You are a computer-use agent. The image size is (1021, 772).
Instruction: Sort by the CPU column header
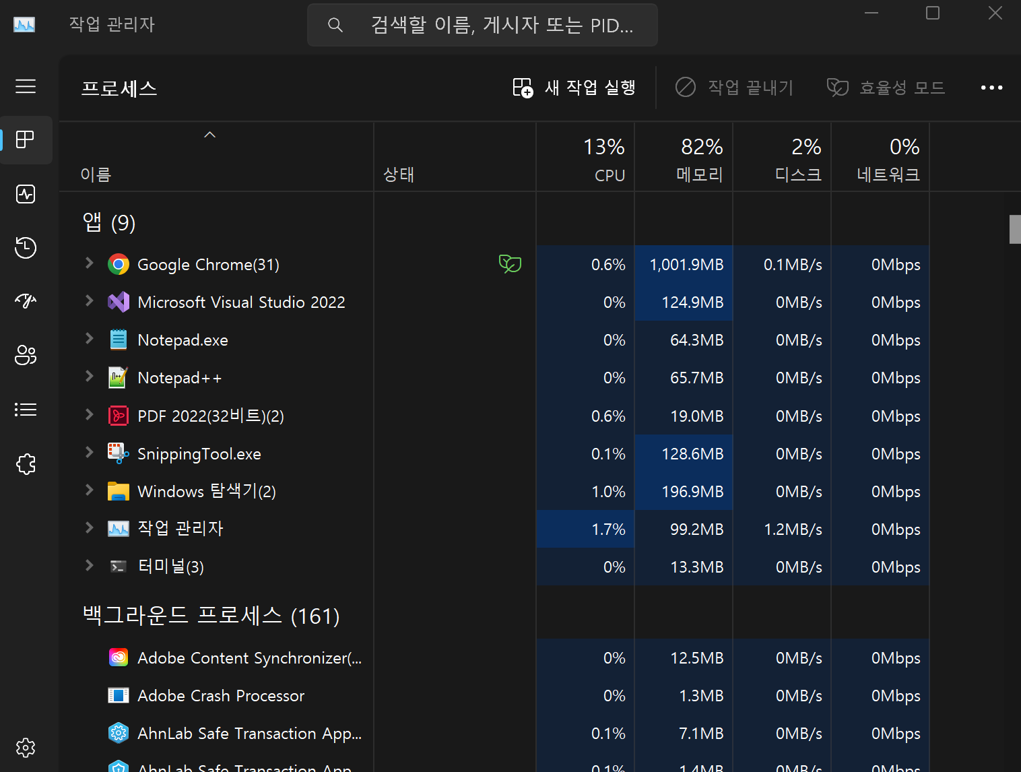point(585,157)
